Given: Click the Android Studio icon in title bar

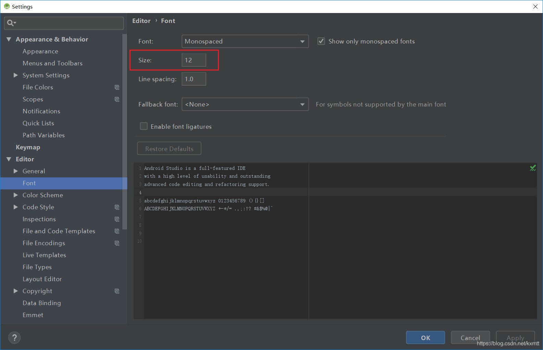Looking at the screenshot, I should coord(7,7).
